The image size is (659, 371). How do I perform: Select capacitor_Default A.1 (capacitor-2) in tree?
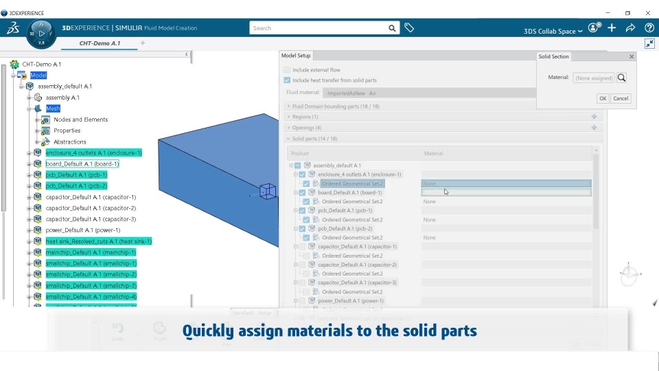click(91, 208)
